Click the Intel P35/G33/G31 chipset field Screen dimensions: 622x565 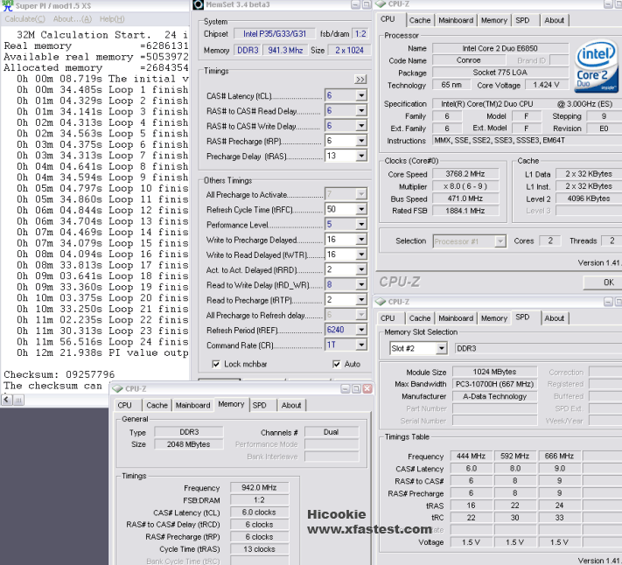(275, 34)
